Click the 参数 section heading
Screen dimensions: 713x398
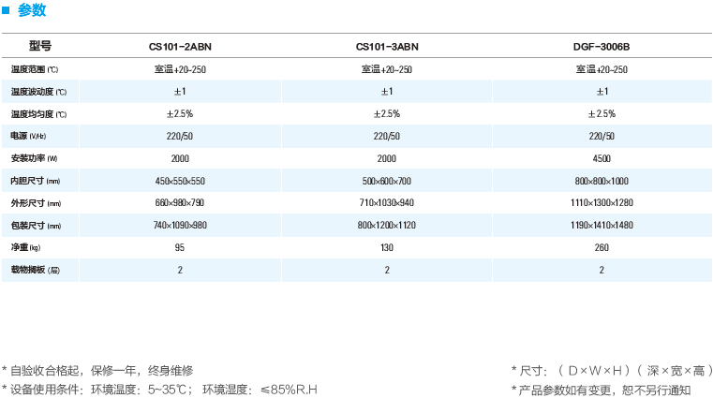32,11
